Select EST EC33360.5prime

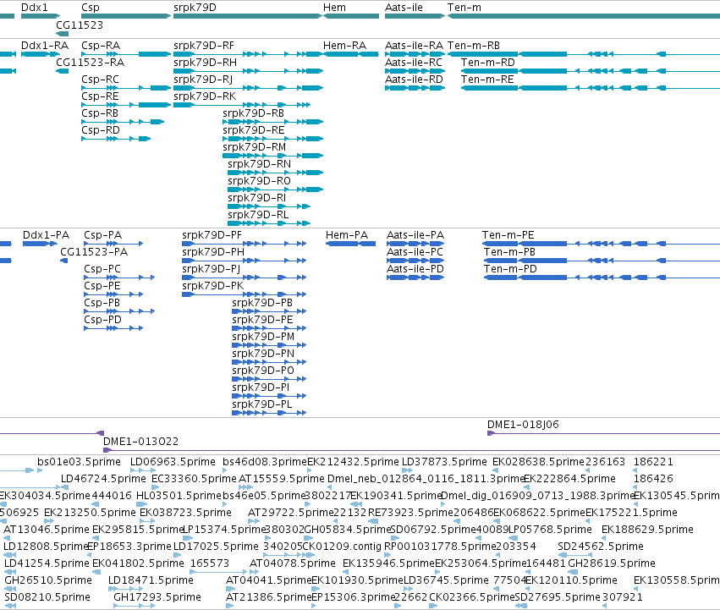[x=194, y=479]
